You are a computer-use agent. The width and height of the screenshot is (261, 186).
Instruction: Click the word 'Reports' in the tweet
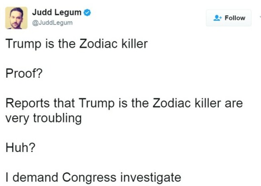coord(27,103)
